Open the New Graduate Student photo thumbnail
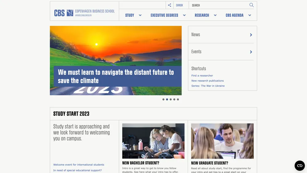307x173 pixels. point(222,141)
